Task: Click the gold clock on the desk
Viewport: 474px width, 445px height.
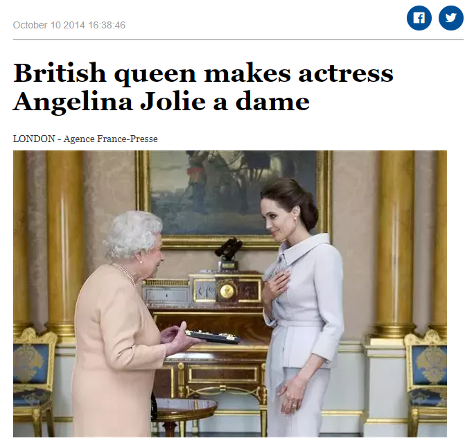Action: click(x=227, y=291)
